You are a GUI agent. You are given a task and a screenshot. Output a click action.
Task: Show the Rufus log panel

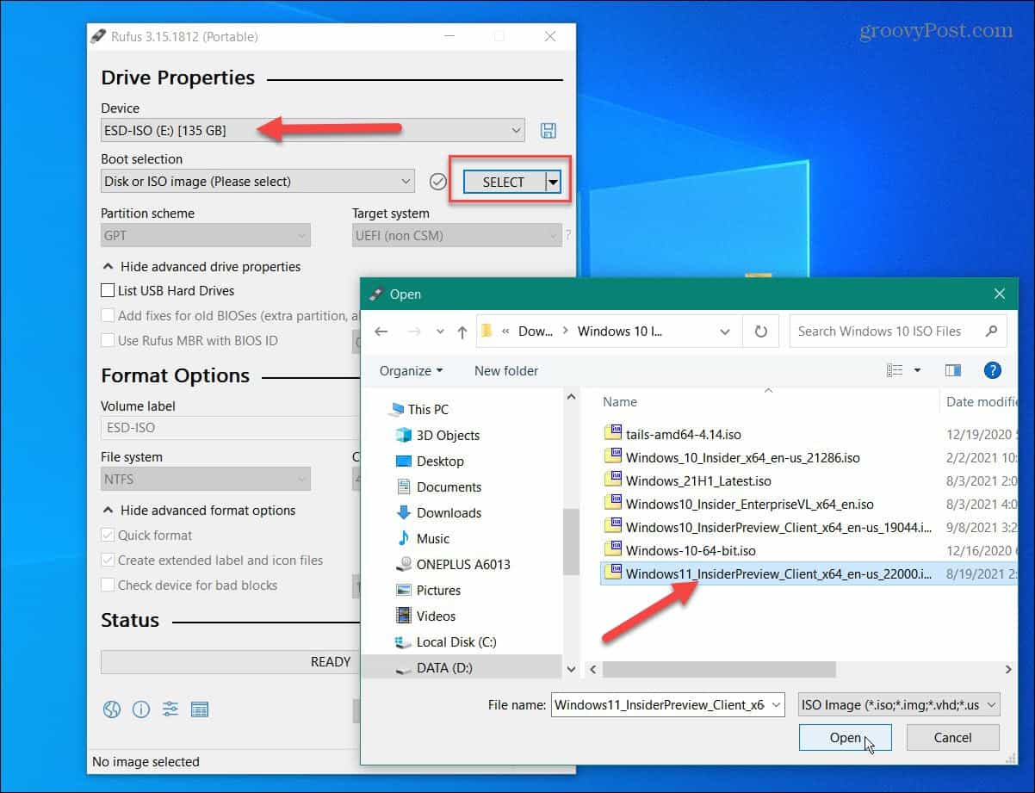click(200, 709)
